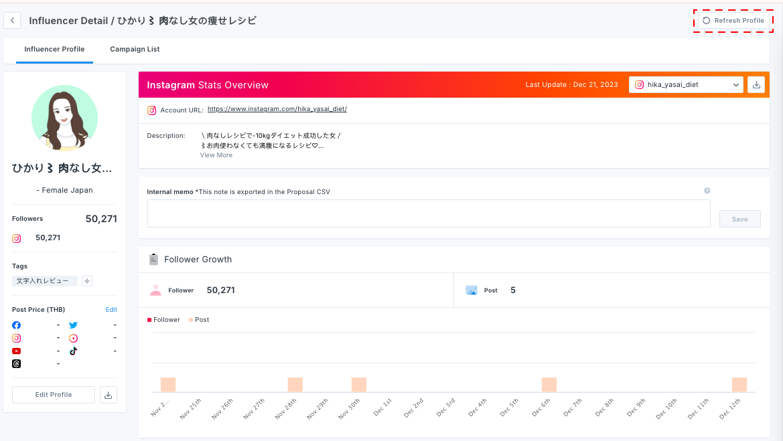Click the YouTube icon under Post Price
Viewport: 783px width, 441px height.
[17, 351]
